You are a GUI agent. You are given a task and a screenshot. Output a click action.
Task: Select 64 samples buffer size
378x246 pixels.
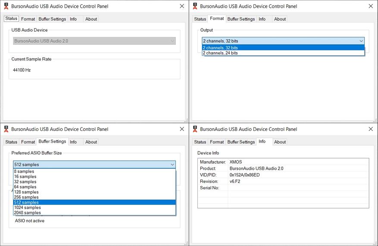pyautogui.click(x=94, y=187)
